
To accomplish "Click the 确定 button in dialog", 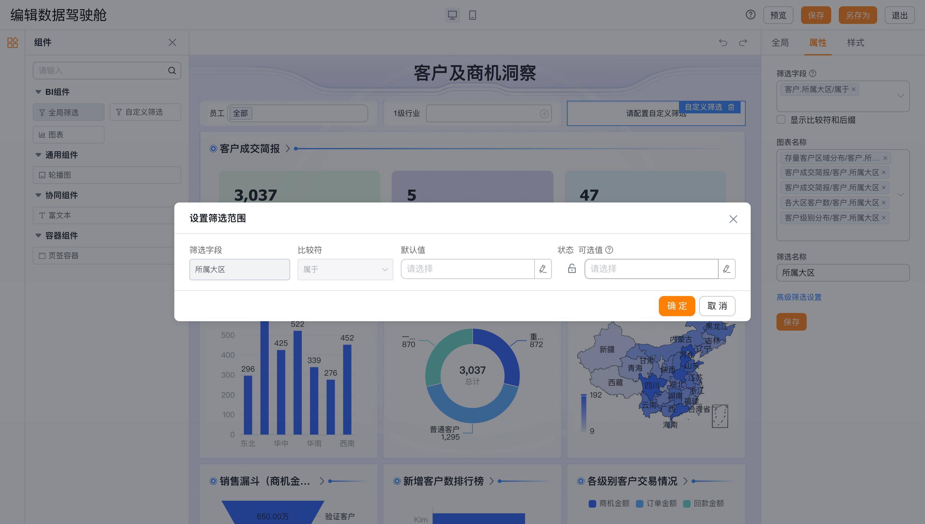I will tap(676, 306).
